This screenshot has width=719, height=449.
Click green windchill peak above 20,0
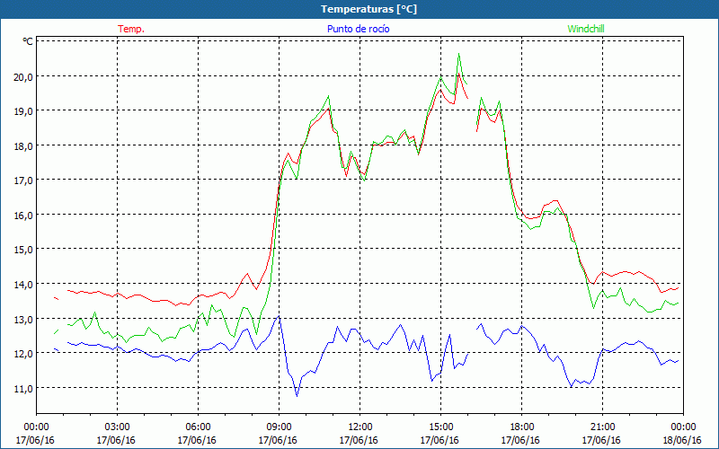(x=458, y=54)
